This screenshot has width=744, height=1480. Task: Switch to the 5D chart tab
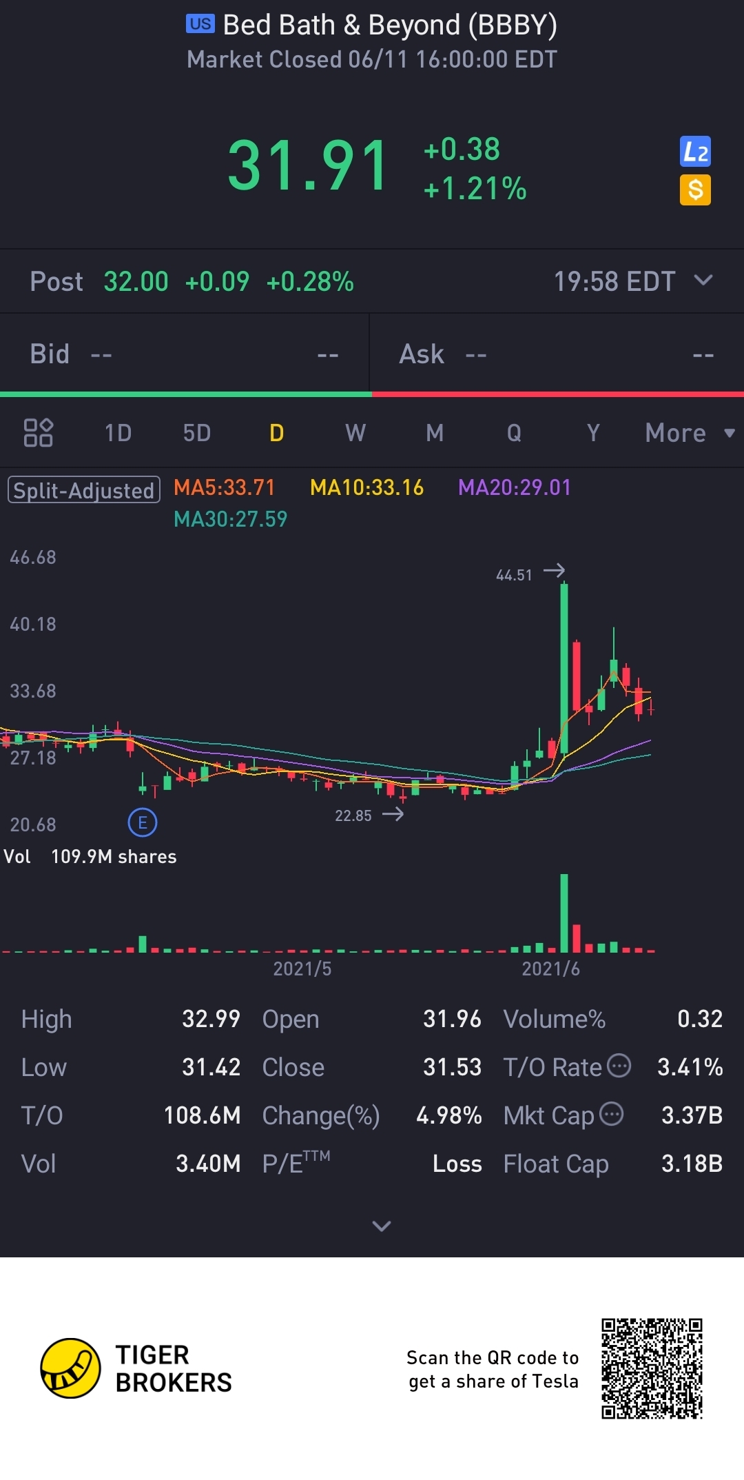click(197, 433)
